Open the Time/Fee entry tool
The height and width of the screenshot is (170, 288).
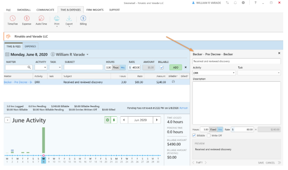pyautogui.click(x=12, y=20)
